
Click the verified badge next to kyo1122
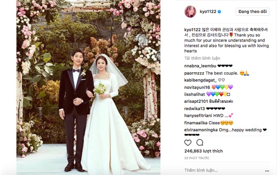point(219,12)
